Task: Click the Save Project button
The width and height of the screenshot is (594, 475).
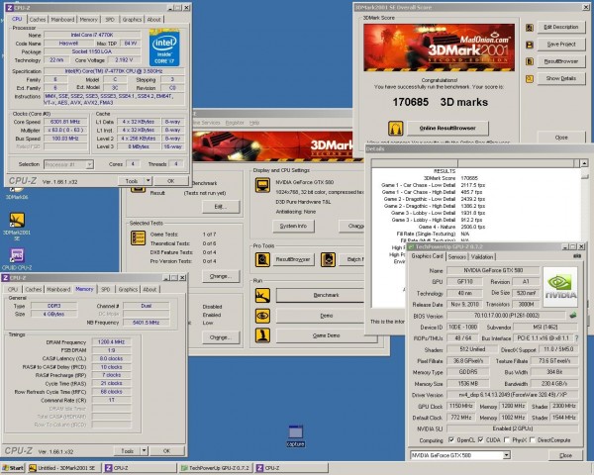Action: (561, 45)
